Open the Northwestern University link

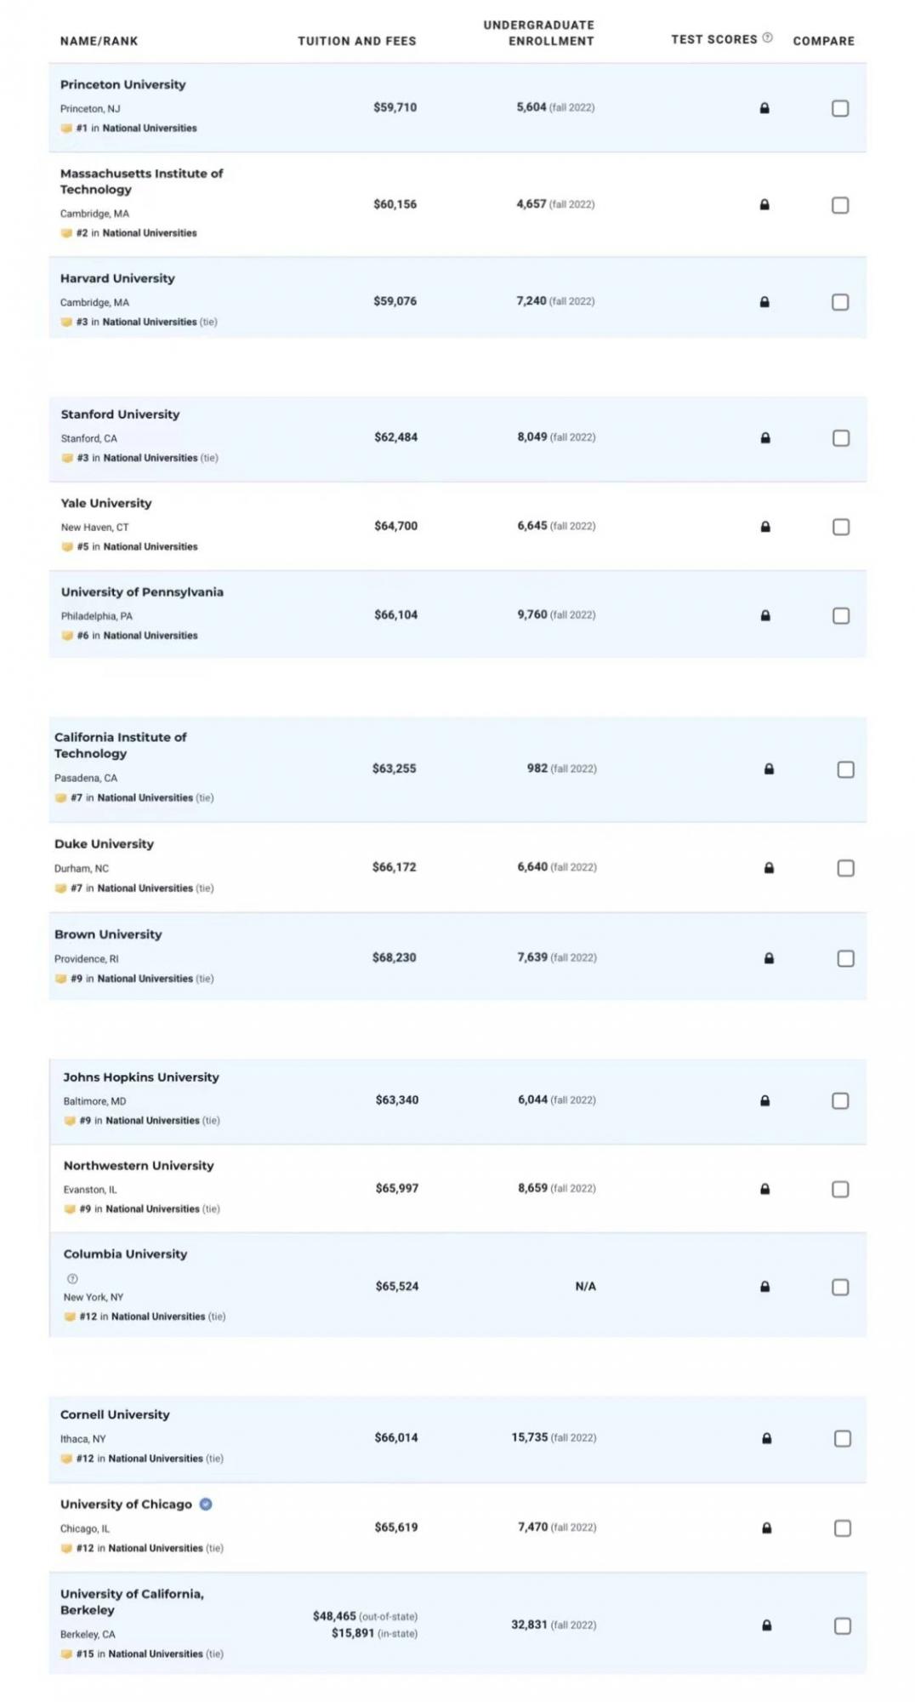tap(139, 1165)
